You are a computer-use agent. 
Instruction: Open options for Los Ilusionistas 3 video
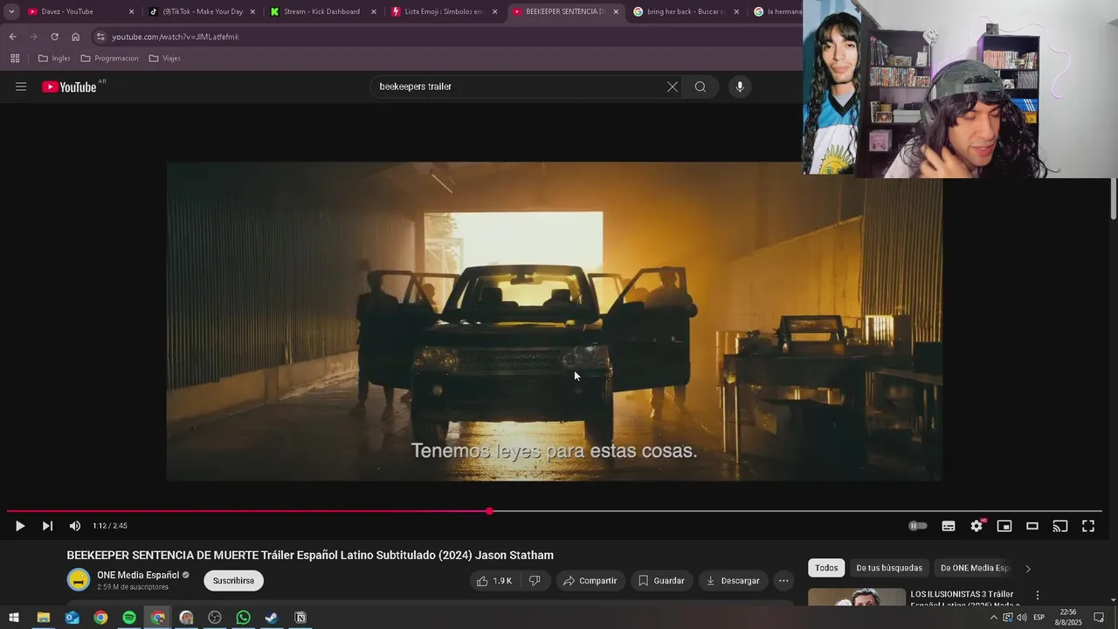pyautogui.click(x=1038, y=595)
